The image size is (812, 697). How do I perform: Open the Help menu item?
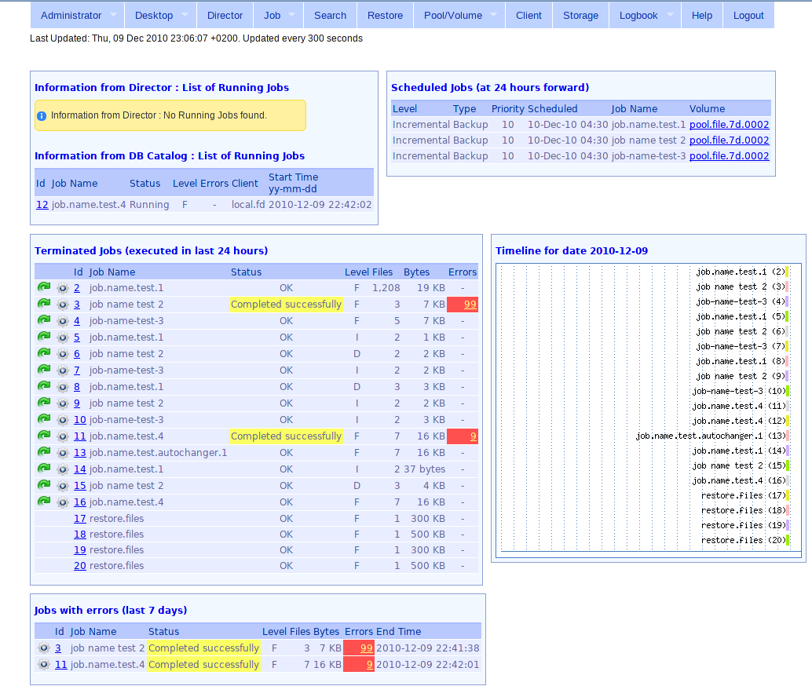click(702, 16)
